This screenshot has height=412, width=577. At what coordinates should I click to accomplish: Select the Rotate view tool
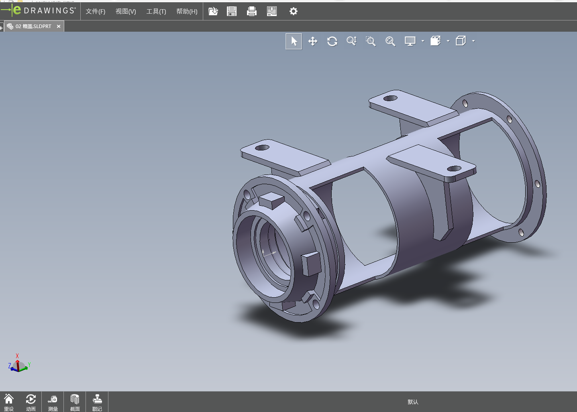(332, 41)
